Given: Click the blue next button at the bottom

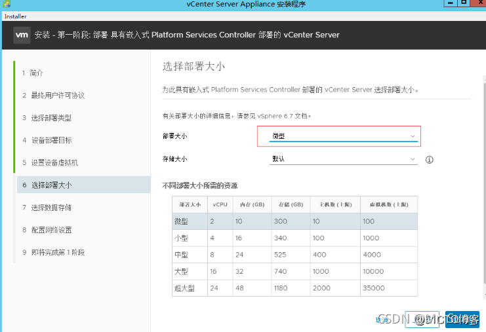Looking at the screenshot, I should [462, 320].
